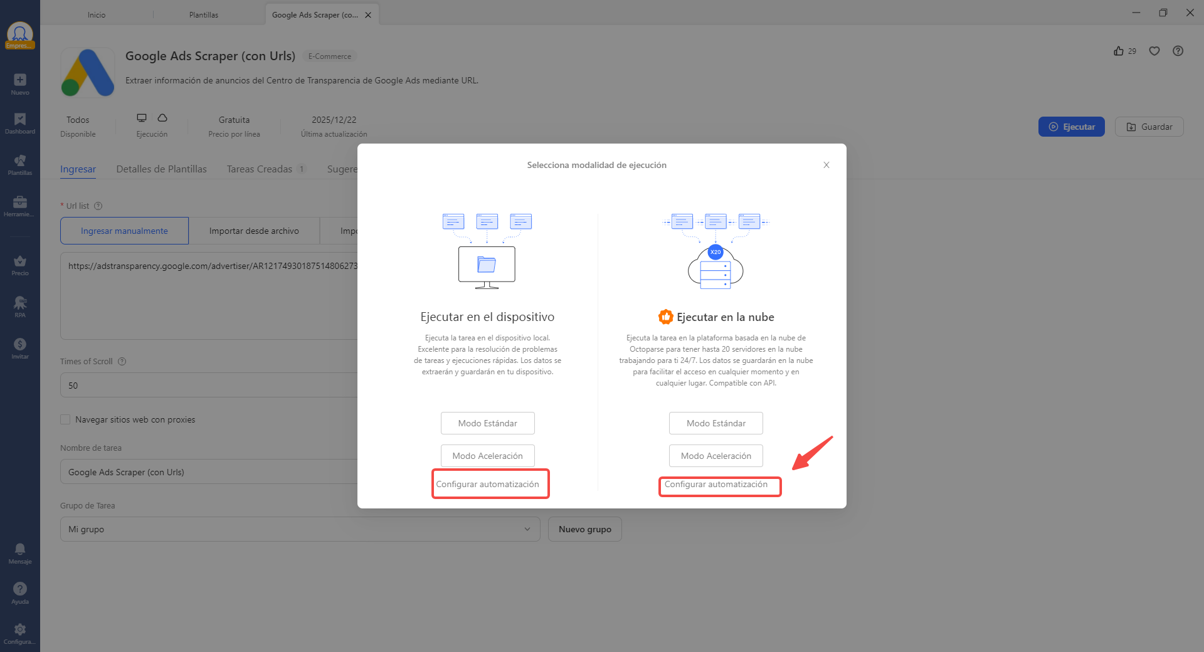The image size is (1204, 652).
Task: Open the Tareas Creadas tab
Action: click(259, 169)
